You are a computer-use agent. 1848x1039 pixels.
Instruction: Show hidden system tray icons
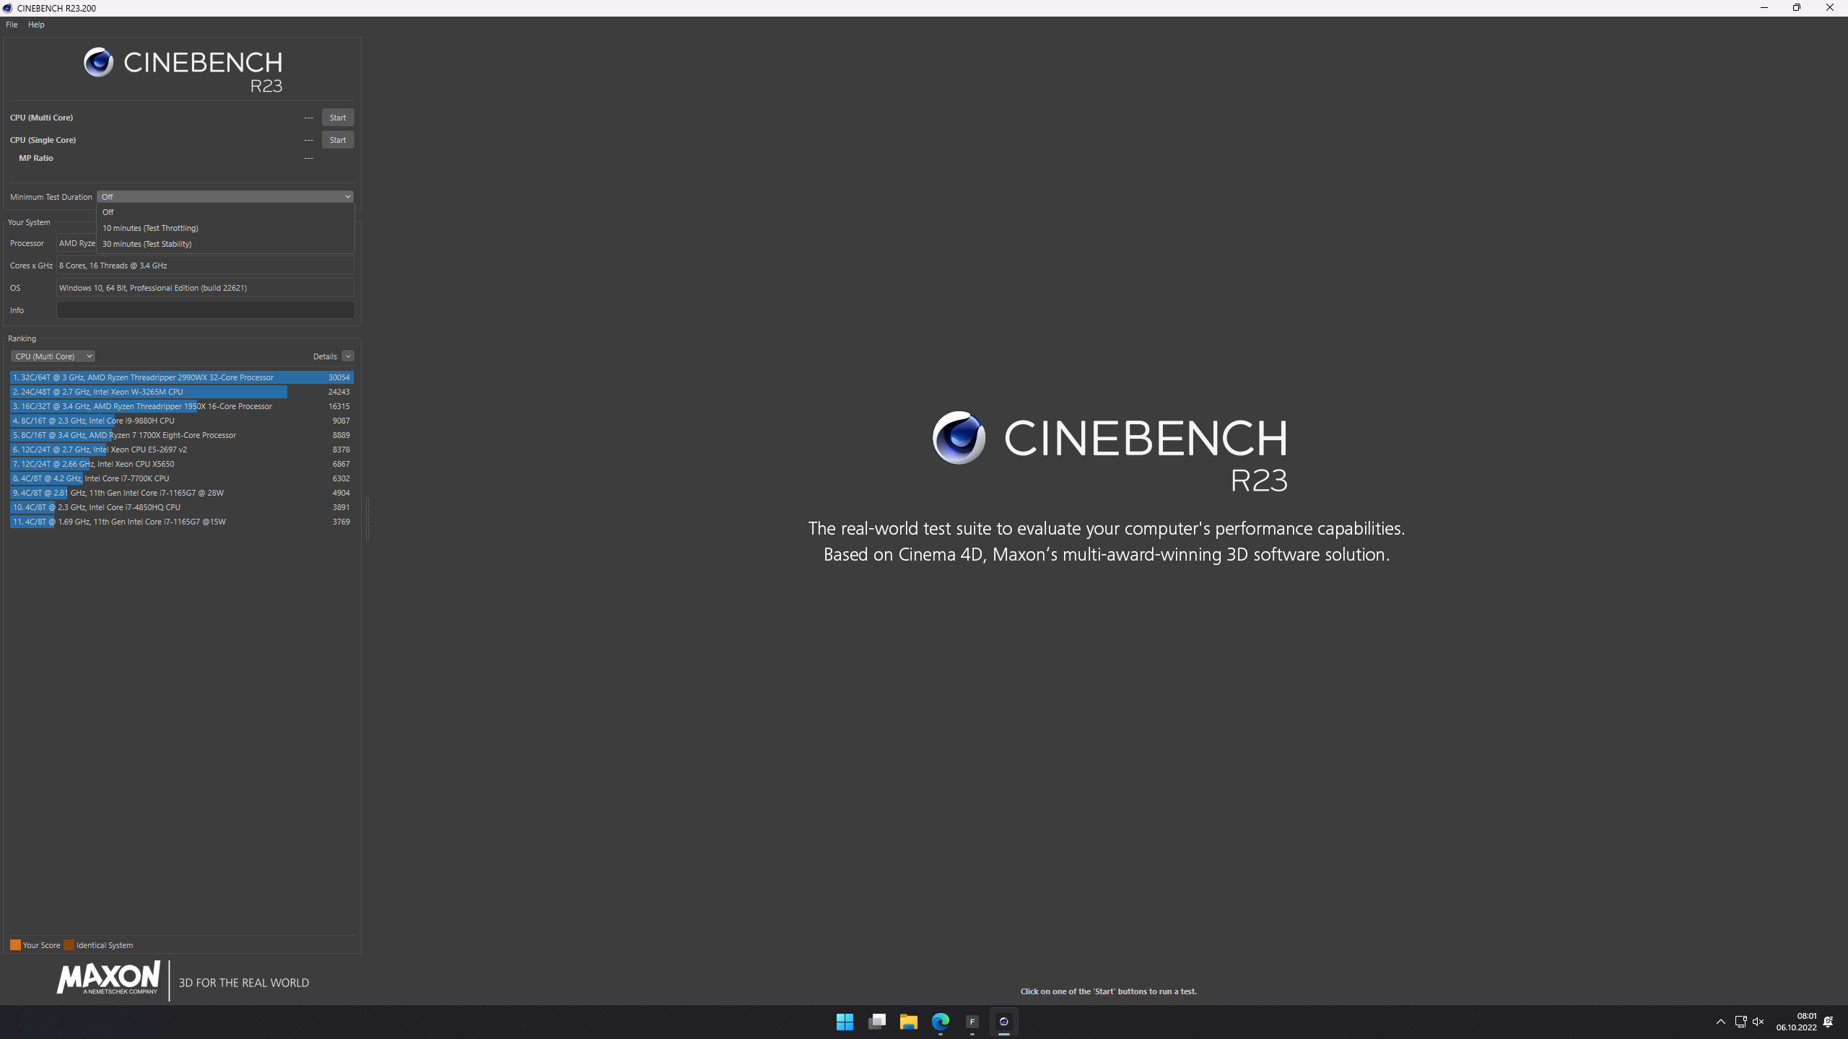point(1721,1022)
